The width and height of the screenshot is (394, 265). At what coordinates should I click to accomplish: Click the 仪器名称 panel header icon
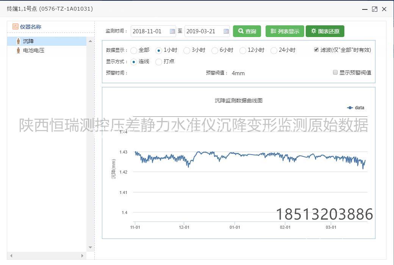tap(16, 27)
